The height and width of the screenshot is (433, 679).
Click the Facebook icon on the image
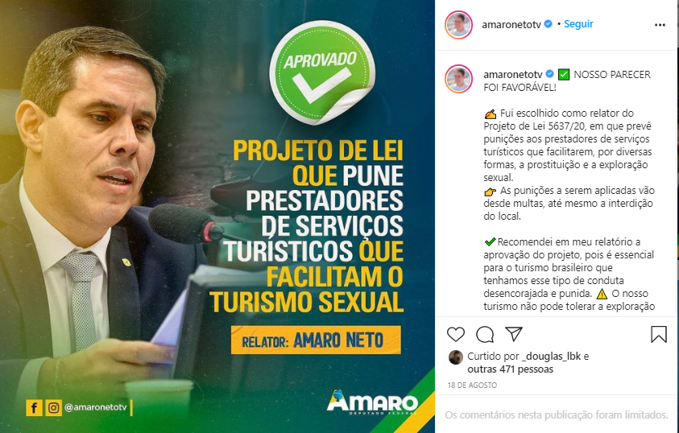pos(34,407)
